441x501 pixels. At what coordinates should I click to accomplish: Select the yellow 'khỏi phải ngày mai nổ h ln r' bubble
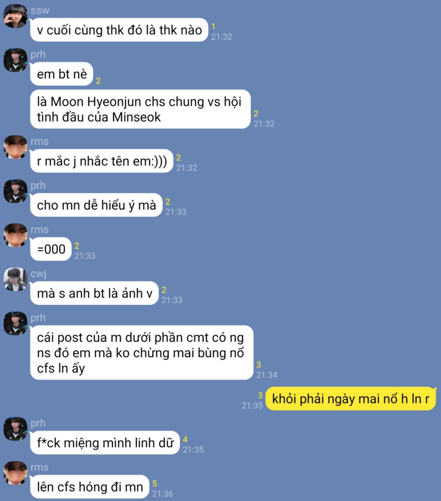(x=351, y=399)
